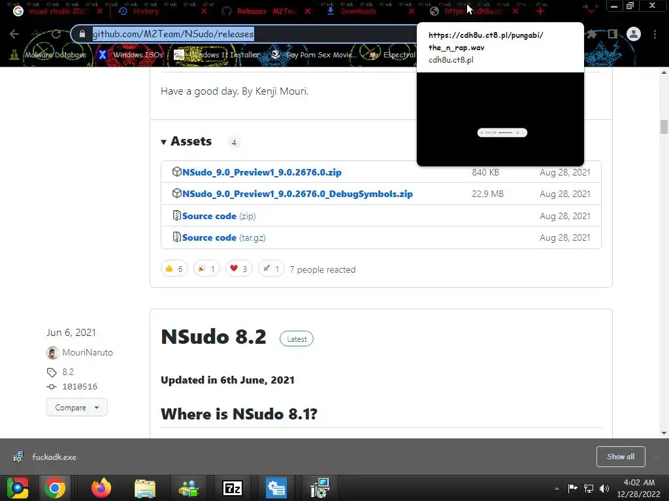View site info via the lock icon
The height and width of the screenshot is (501, 669).
point(82,34)
